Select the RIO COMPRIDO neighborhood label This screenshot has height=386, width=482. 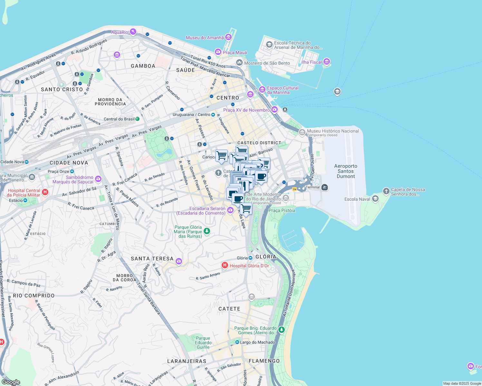(34, 296)
